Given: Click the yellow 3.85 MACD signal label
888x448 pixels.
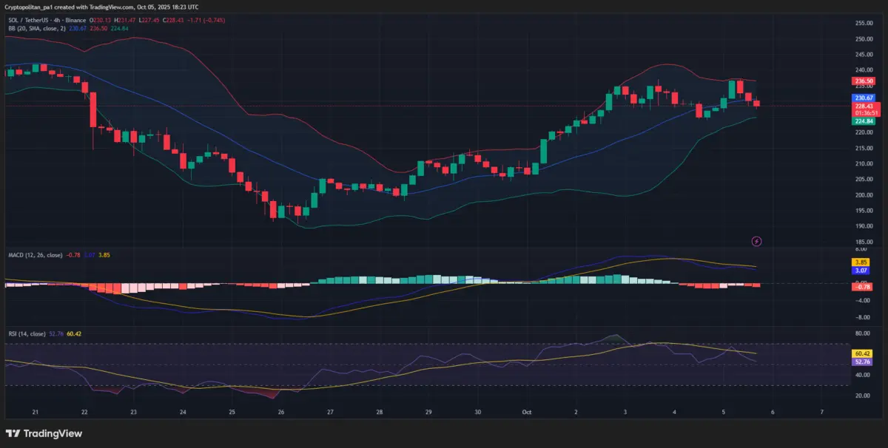Looking at the screenshot, I should pos(861,262).
